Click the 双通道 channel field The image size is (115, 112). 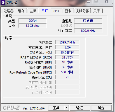(88, 21)
